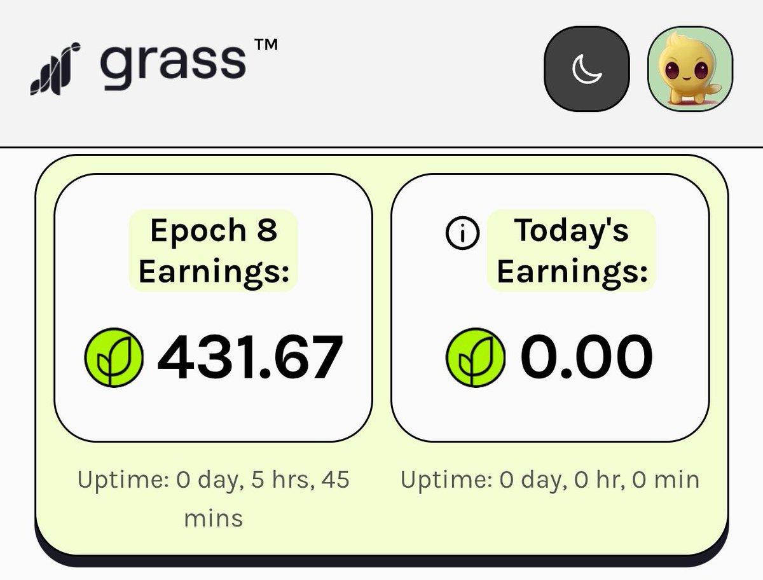Click the grass bar-chart logo icon
This screenshot has width=763, height=580.
pyautogui.click(x=55, y=69)
